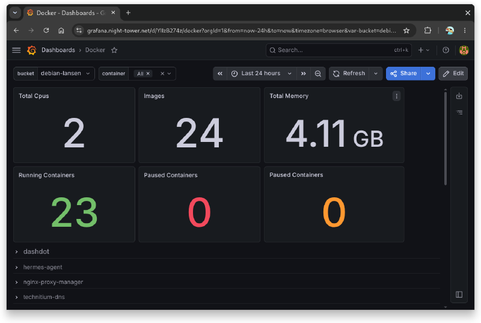Open the user profile avatar in Grafana
The image size is (481, 323).
pyautogui.click(x=464, y=50)
